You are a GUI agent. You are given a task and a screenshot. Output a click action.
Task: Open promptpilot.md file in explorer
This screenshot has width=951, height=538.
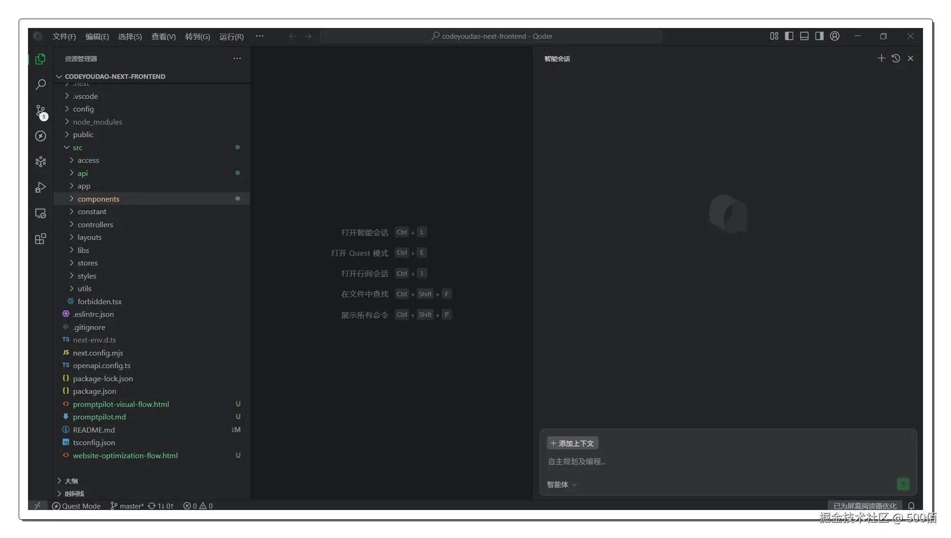coord(99,417)
